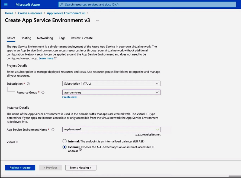The width and height of the screenshot is (241, 178).
Task: Show info tooltip for Subscription
Action: pyautogui.click(x=28, y=84)
